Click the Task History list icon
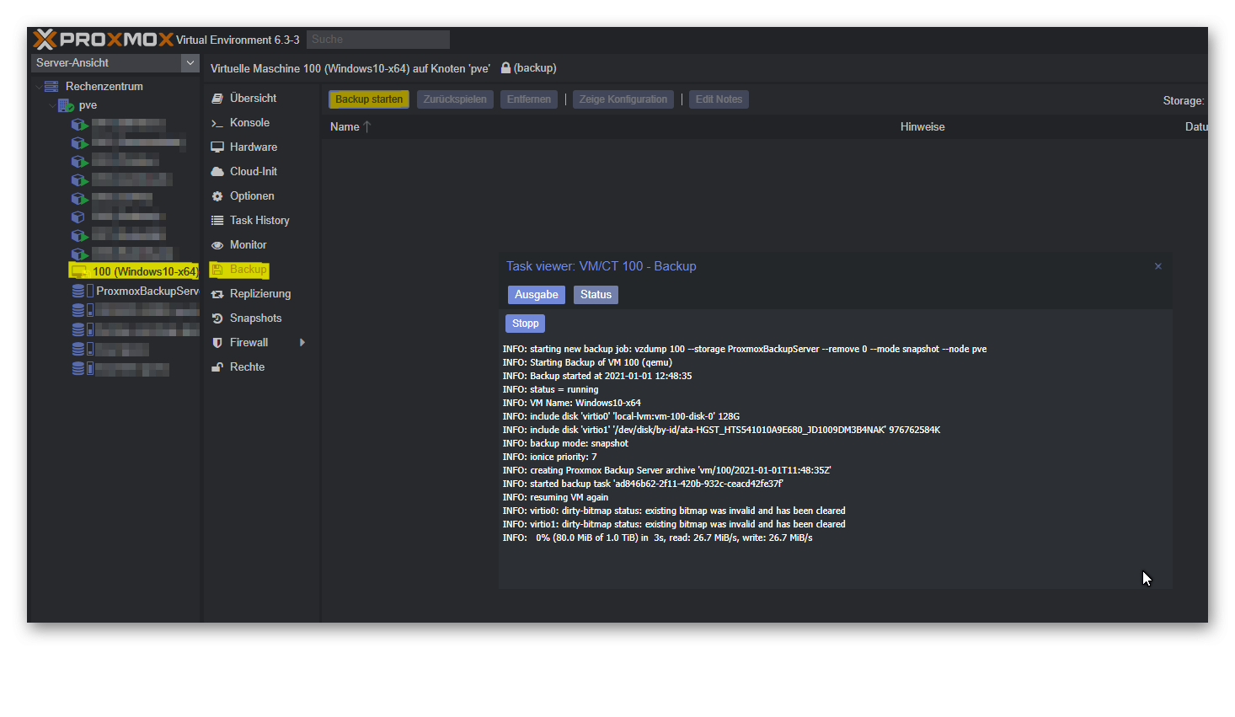Image resolution: width=1235 pixels, height=717 pixels. click(x=217, y=221)
